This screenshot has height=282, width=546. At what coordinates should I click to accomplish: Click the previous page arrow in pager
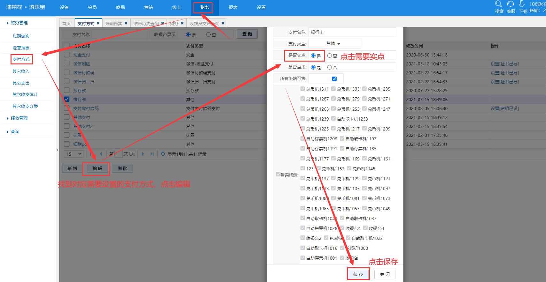[x=101, y=154]
